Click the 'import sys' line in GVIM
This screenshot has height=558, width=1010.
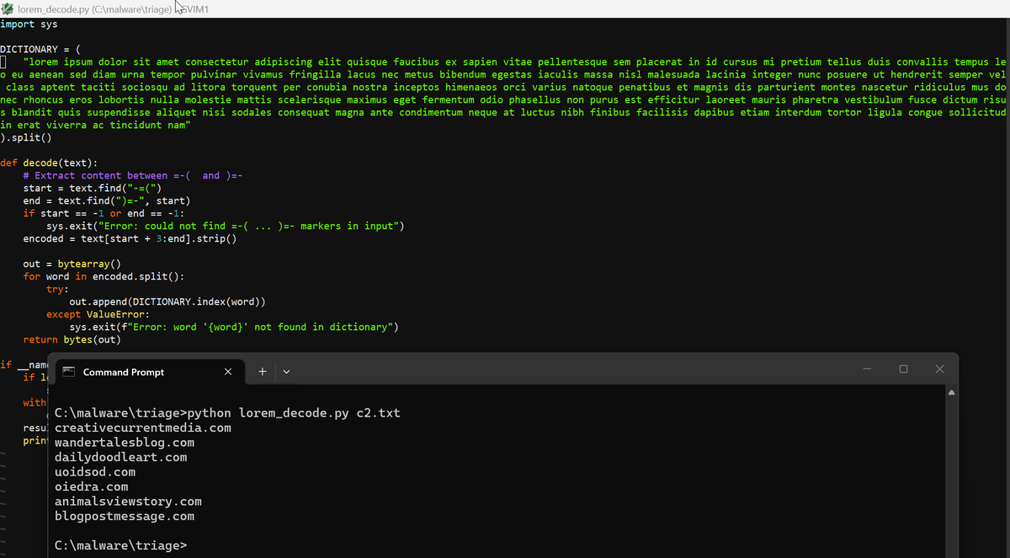tap(29, 24)
